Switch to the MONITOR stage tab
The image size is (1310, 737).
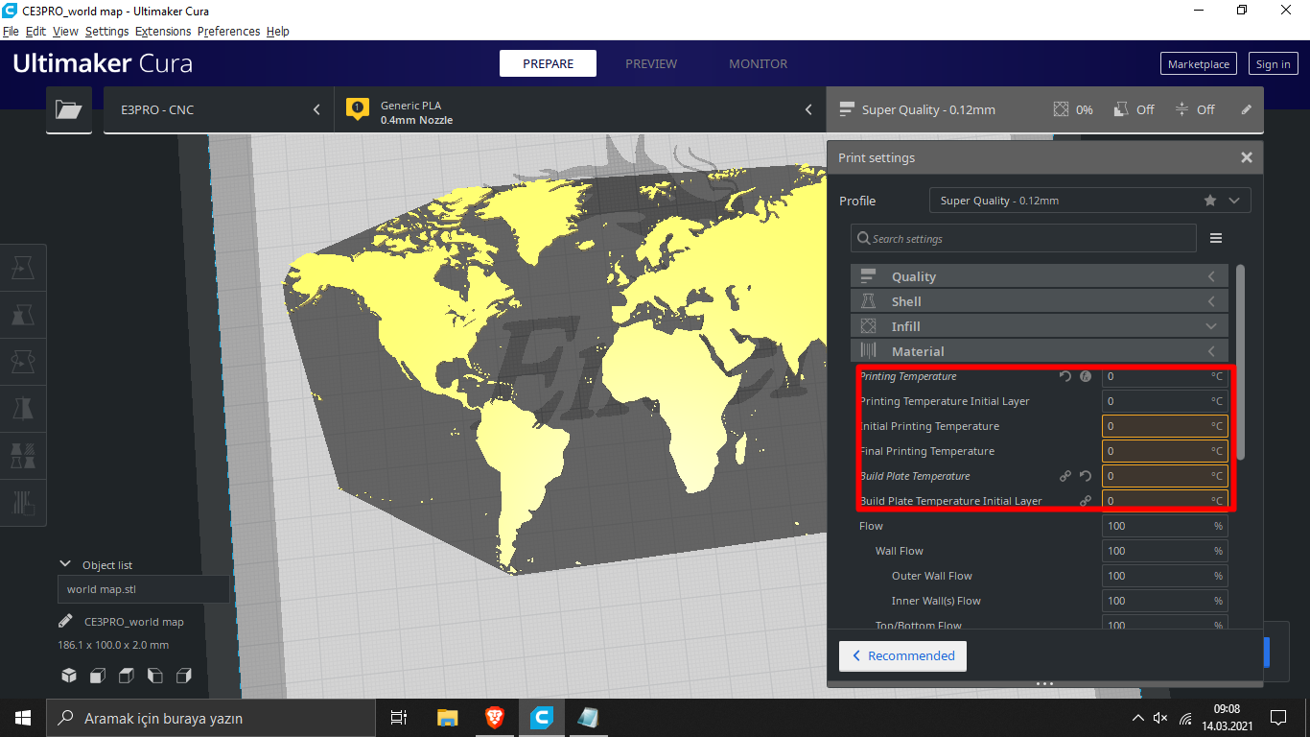coord(758,63)
